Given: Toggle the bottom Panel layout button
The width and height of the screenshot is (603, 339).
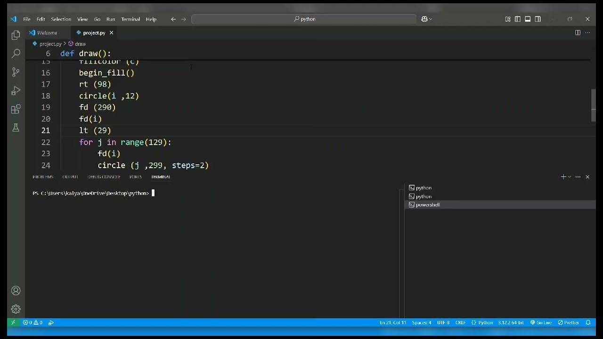Looking at the screenshot, I should tap(528, 19).
